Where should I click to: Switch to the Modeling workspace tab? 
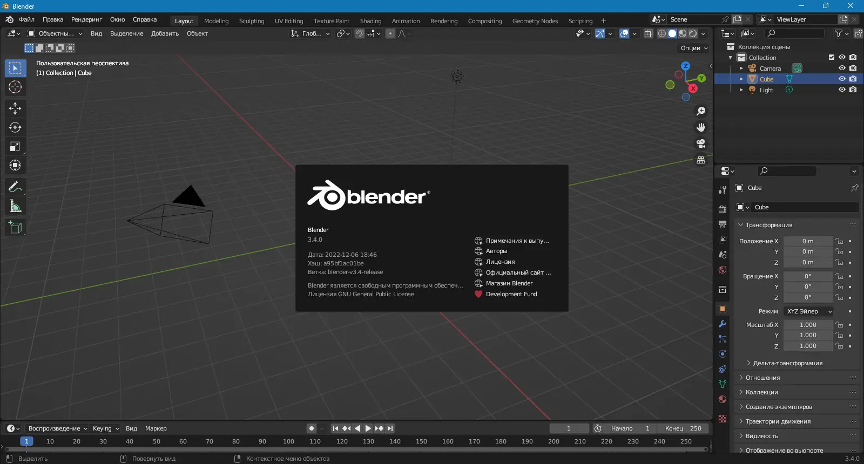[x=216, y=21]
